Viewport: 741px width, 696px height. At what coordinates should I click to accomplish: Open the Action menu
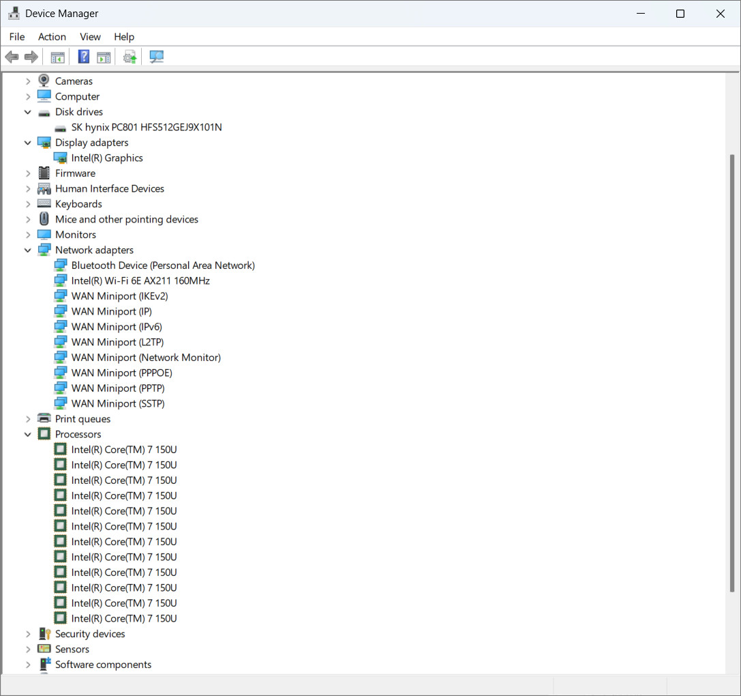(x=52, y=36)
